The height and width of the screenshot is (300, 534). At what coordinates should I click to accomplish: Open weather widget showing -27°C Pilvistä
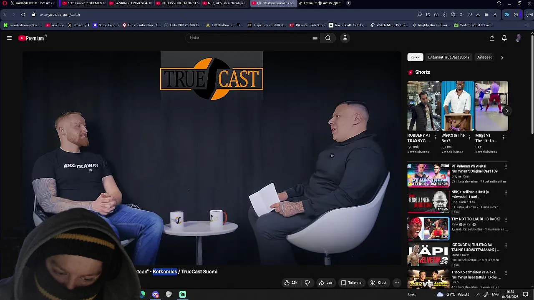[453, 295]
